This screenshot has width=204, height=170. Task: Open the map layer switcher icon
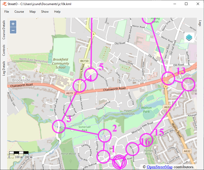click(x=189, y=38)
